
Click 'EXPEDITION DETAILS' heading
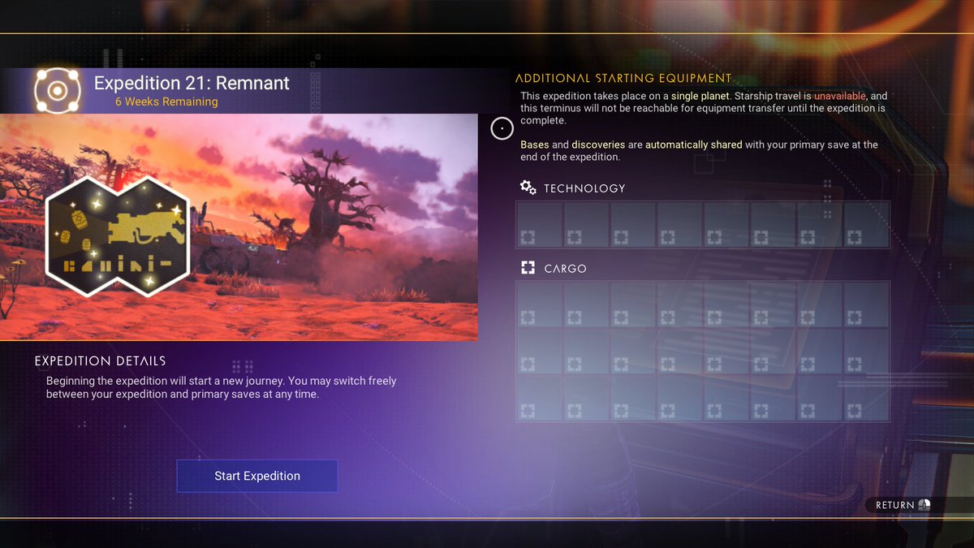(x=101, y=361)
